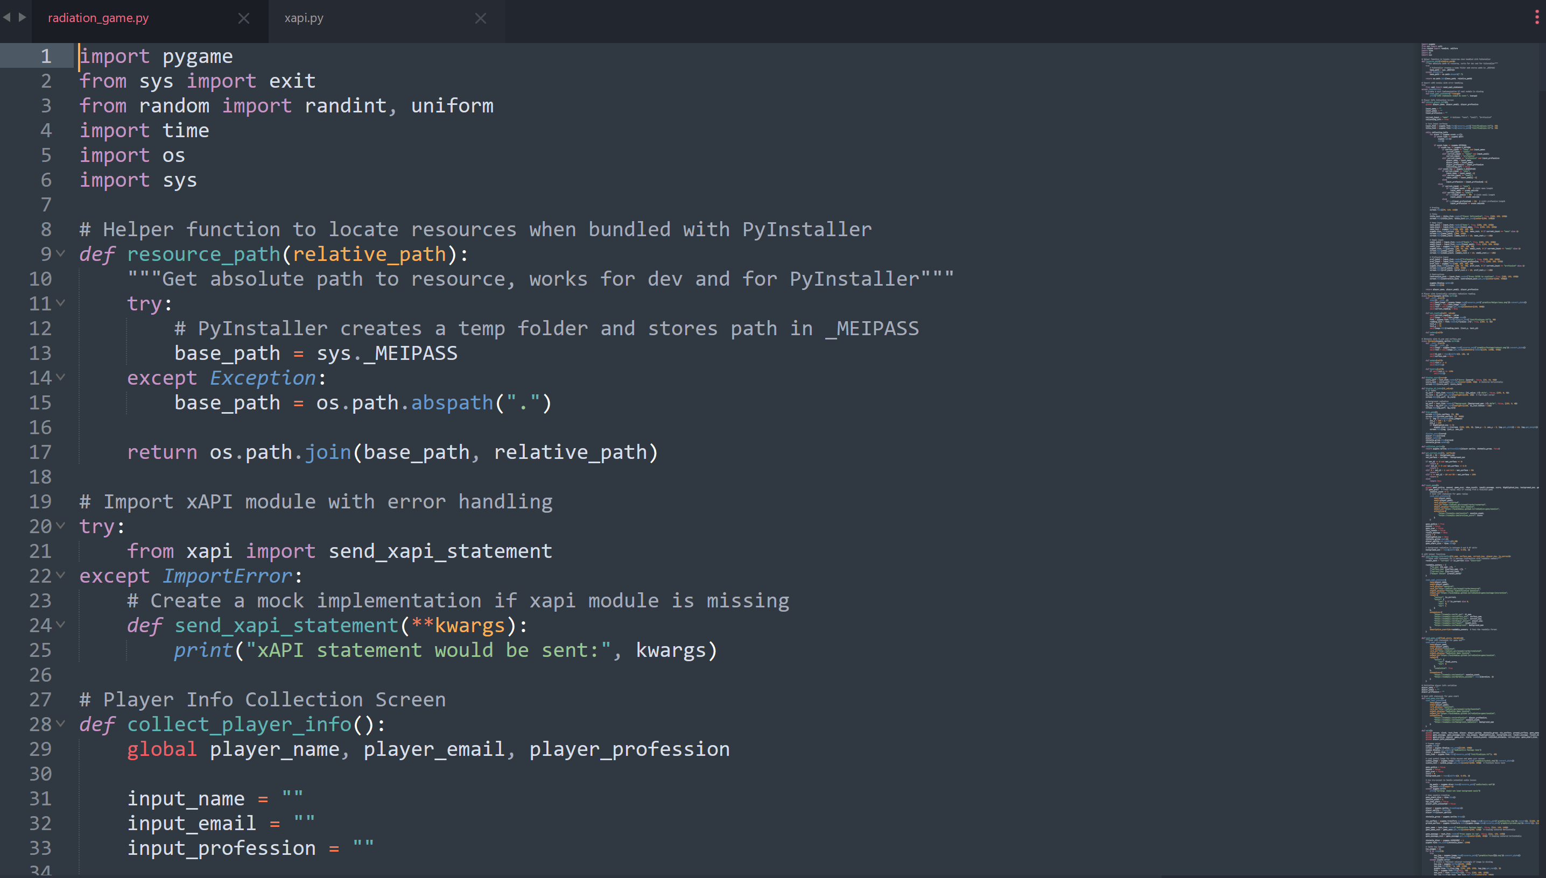Open the three-dot tab options menu
This screenshot has width=1546, height=878.
(1536, 18)
